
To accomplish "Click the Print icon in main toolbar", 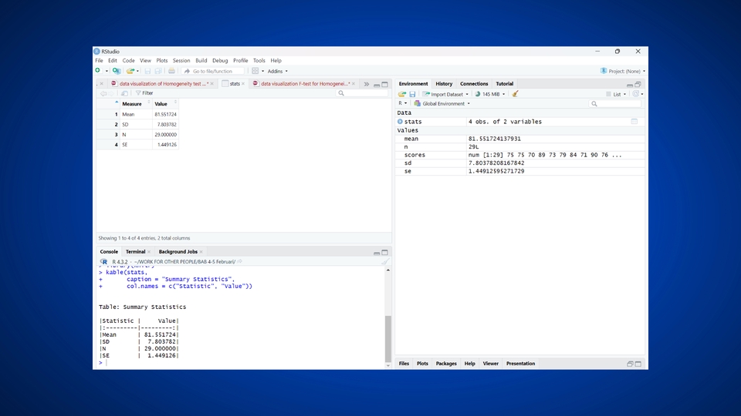I will point(171,71).
